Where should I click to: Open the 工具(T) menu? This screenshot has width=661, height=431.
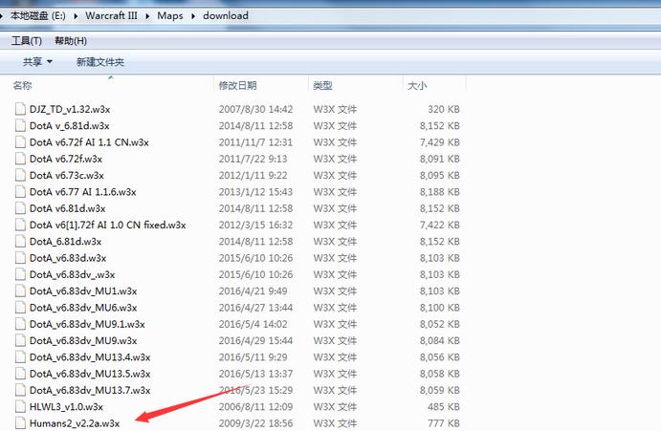pos(27,41)
